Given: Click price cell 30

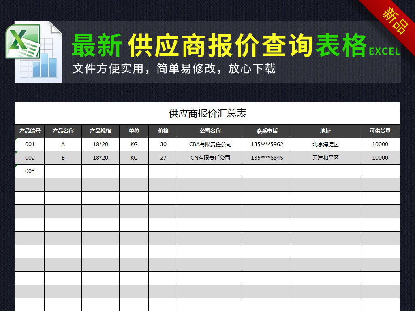Looking at the screenshot, I should [163, 145].
